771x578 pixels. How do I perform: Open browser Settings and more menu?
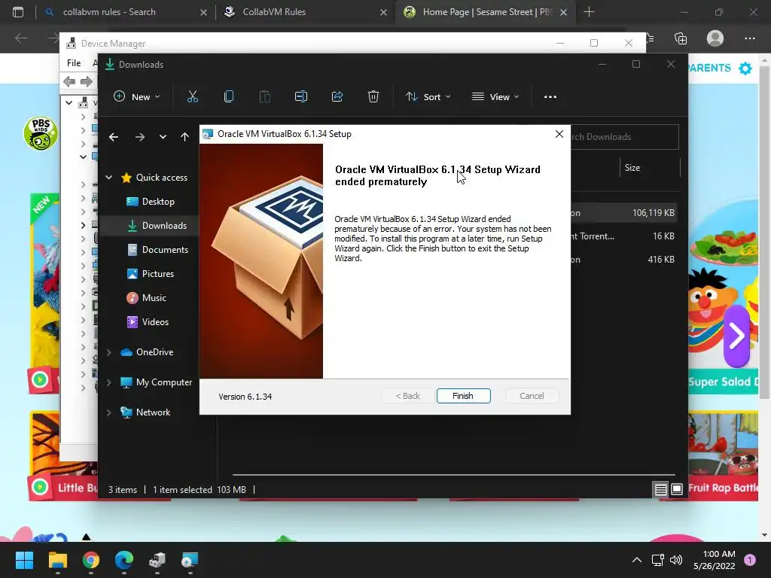point(749,38)
